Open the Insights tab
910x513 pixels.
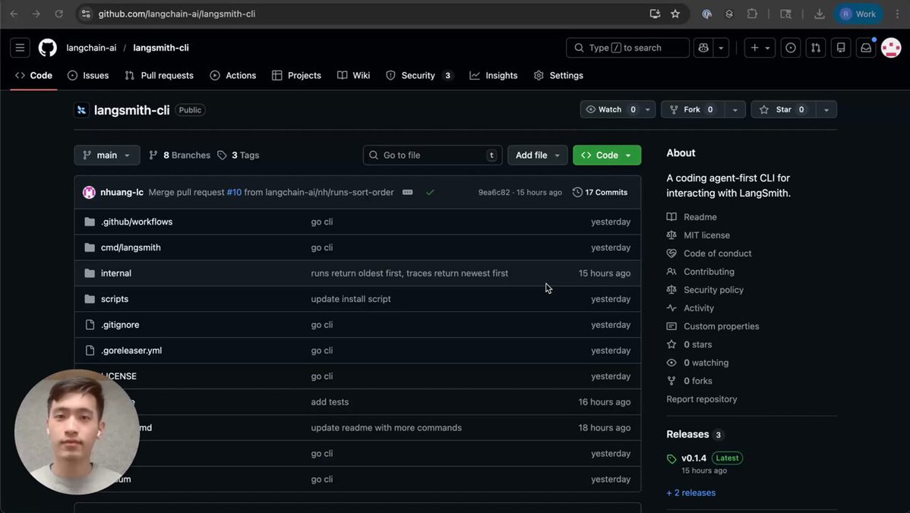pyautogui.click(x=493, y=75)
